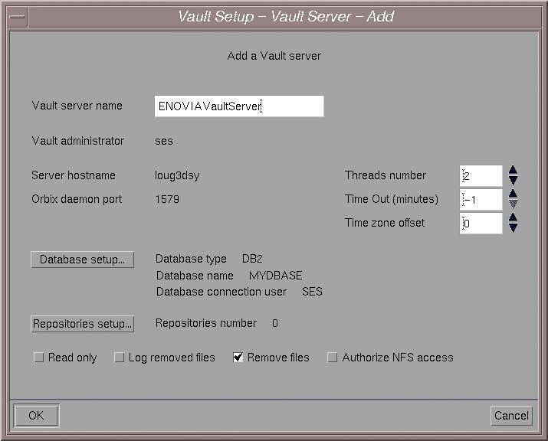Increase Time Out minutes with up arrow
This screenshot has width=548, height=441.
(514, 194)
